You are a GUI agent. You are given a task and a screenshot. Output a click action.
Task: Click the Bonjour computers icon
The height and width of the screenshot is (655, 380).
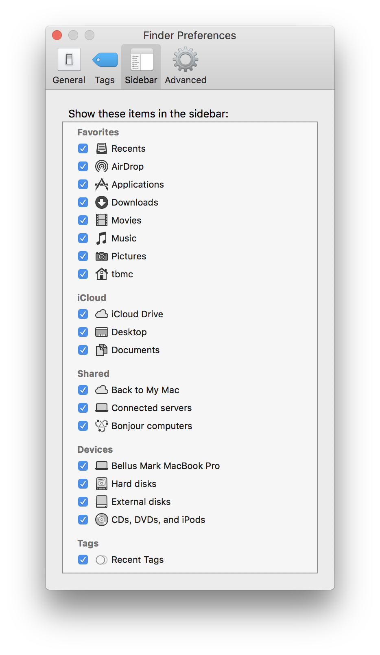tap(101, 426)
